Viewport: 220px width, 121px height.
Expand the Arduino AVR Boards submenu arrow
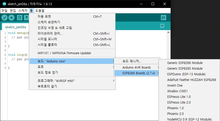[x=158, y=67]
